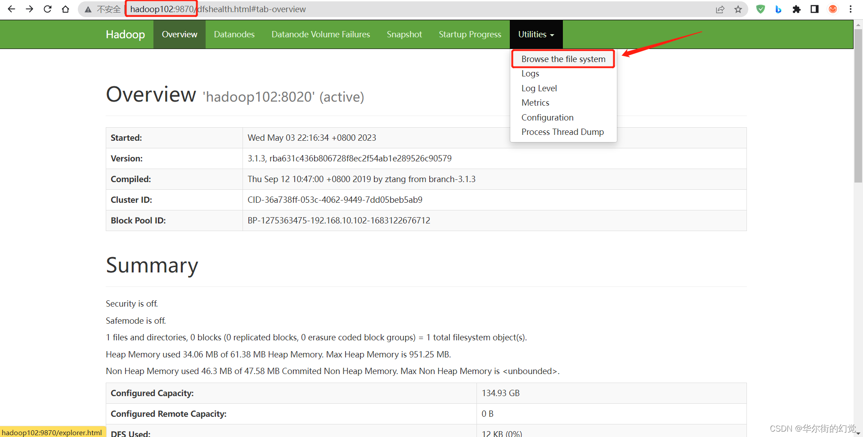This screenshot has height=437, width=863.
Task: Choose Logs from Utilities menu
Action: point(563,74)
